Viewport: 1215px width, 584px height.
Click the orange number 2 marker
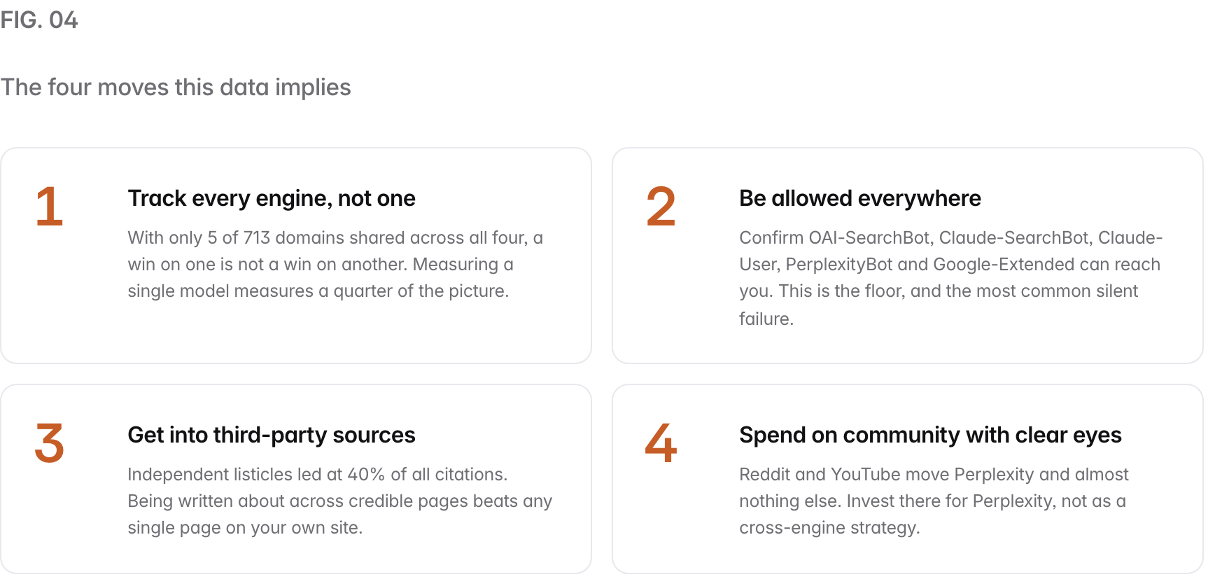661,207
